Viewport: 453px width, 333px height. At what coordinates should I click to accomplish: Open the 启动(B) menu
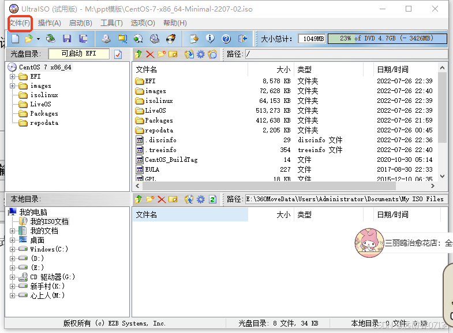(81, 23)
